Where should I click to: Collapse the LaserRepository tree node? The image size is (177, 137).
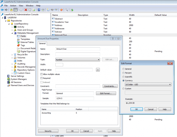coord(9,24)
